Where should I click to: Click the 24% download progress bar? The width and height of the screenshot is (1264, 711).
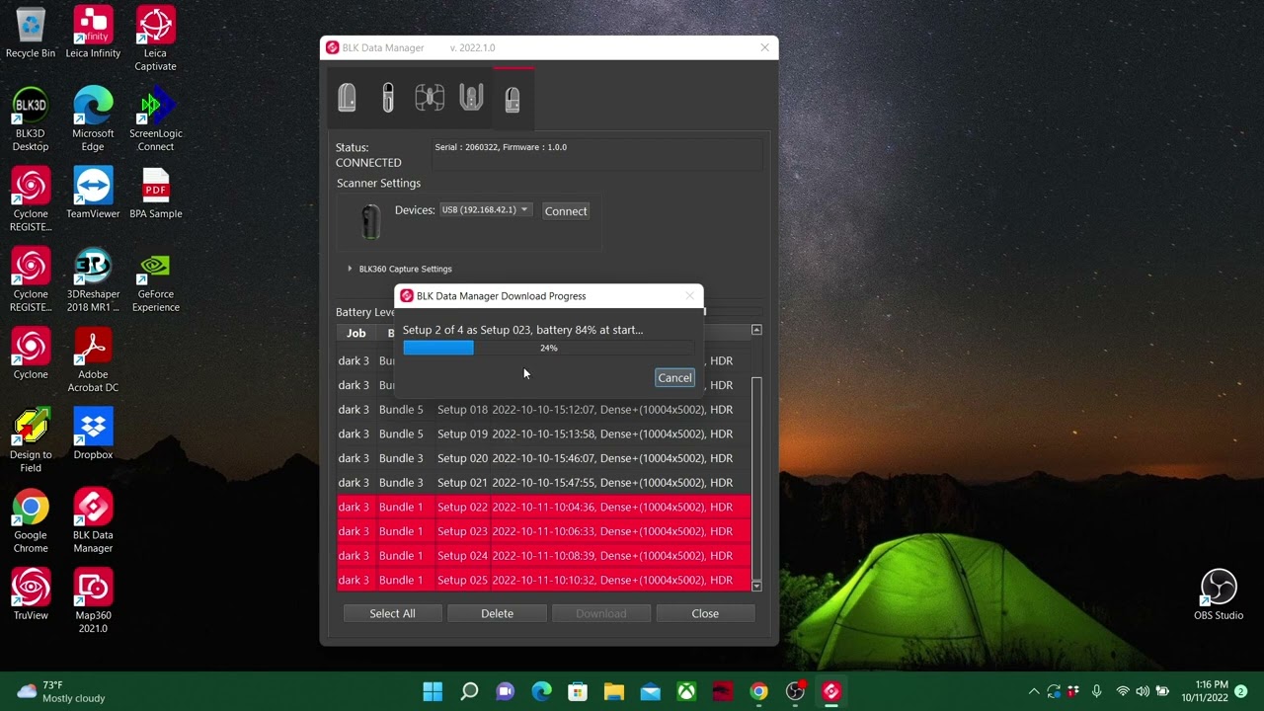(548, 348)
